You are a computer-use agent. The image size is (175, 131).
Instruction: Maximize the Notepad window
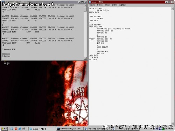click(169, 2)
